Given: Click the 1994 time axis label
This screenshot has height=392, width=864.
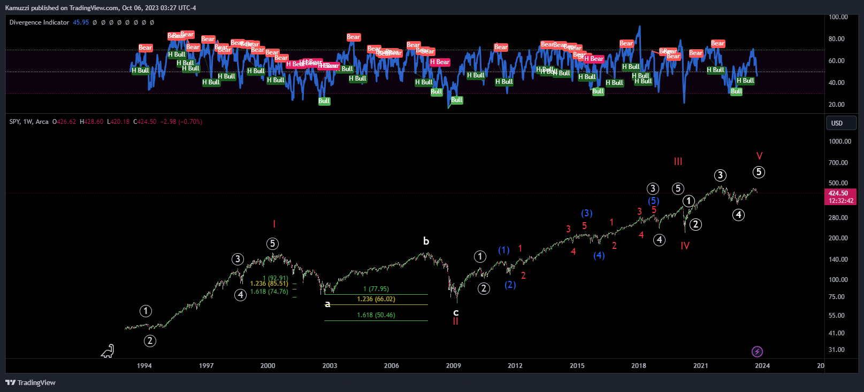Looking at the screenshot, I should pyautogui.click(x=144, y=366).
